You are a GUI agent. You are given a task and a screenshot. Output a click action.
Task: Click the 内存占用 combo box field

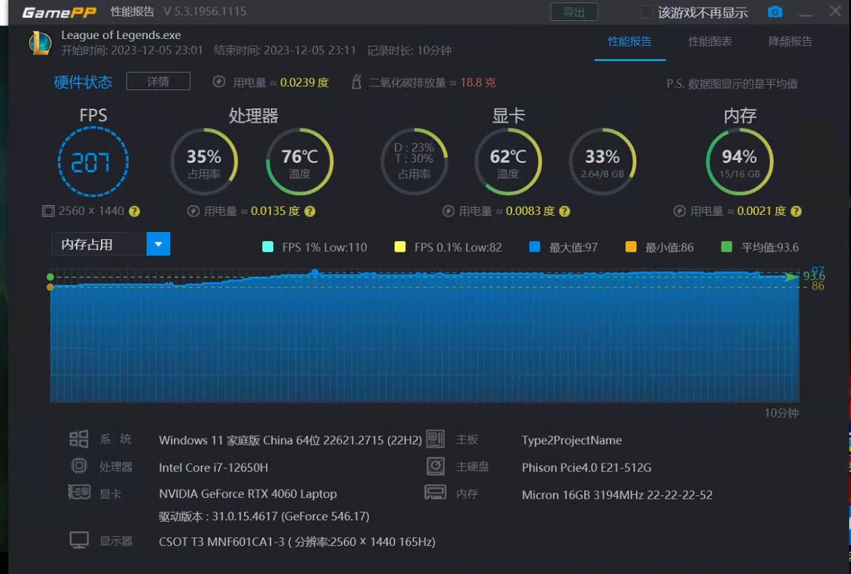(99, 244)
